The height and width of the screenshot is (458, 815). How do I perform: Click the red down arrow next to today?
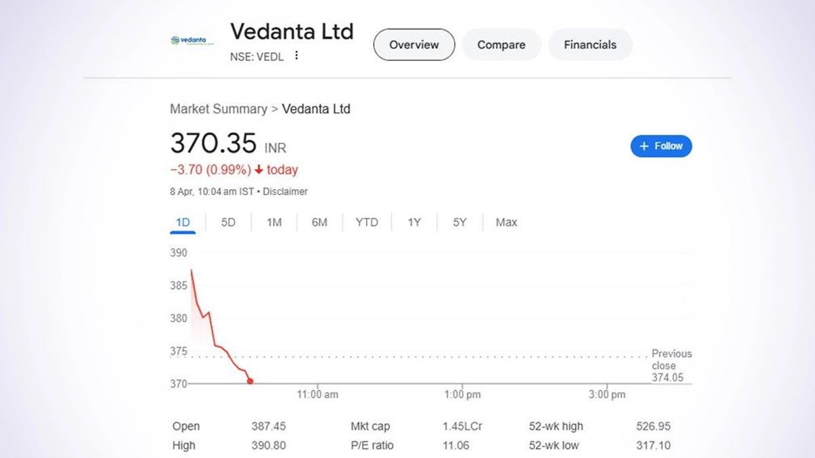pyautogui.click(x=259, y=170)
